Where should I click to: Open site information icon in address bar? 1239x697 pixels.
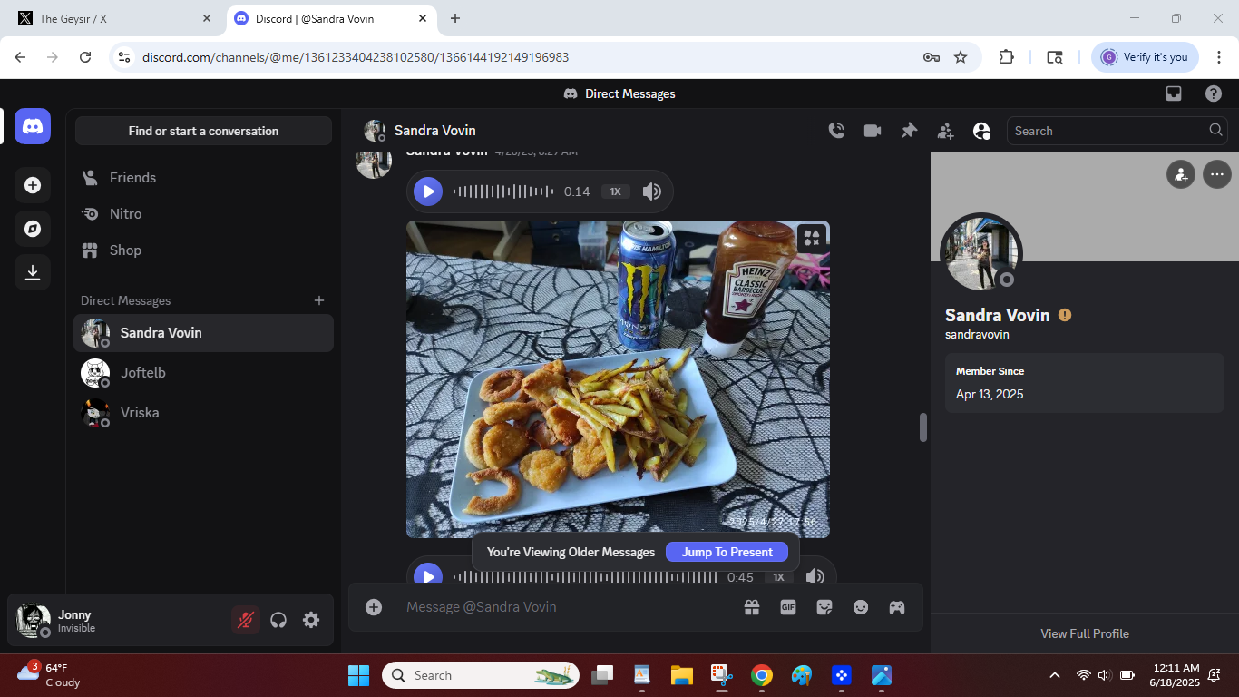click(x=125, y=57)
